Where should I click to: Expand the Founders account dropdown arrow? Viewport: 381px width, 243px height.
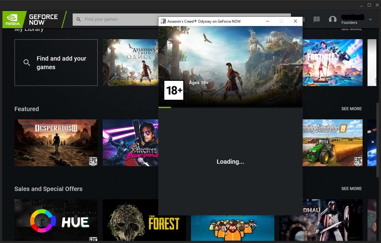(370, 20)
